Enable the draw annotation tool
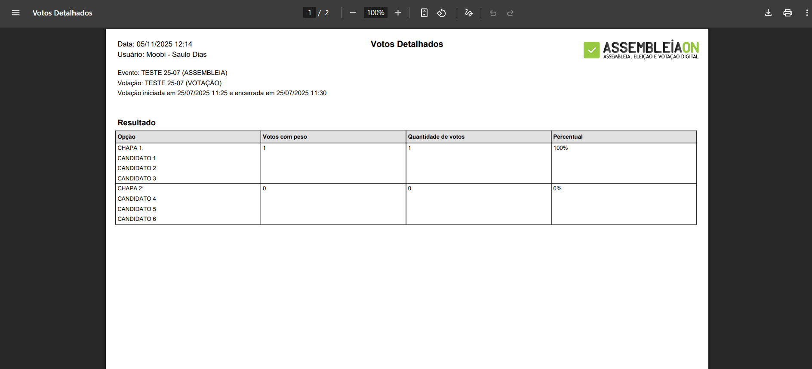Screen dimensions: 812x369 coord(469,13)
